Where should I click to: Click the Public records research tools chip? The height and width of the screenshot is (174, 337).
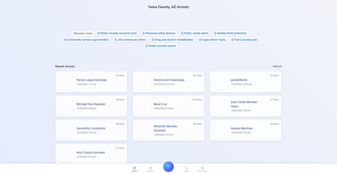(117, 33)
